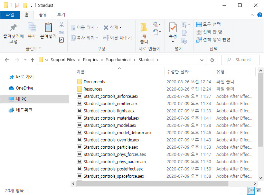
Task: Click the Cut scissors icon
Action: [62, 25]
